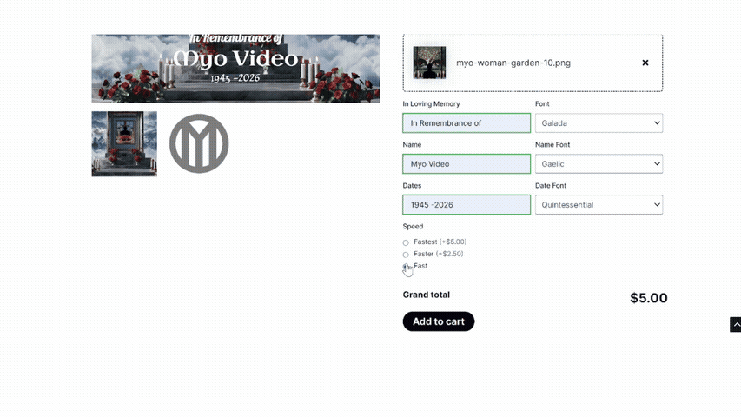Expand the Name Font dropdown showing Gaelic
741x417 pixels.
pos(599,164)
